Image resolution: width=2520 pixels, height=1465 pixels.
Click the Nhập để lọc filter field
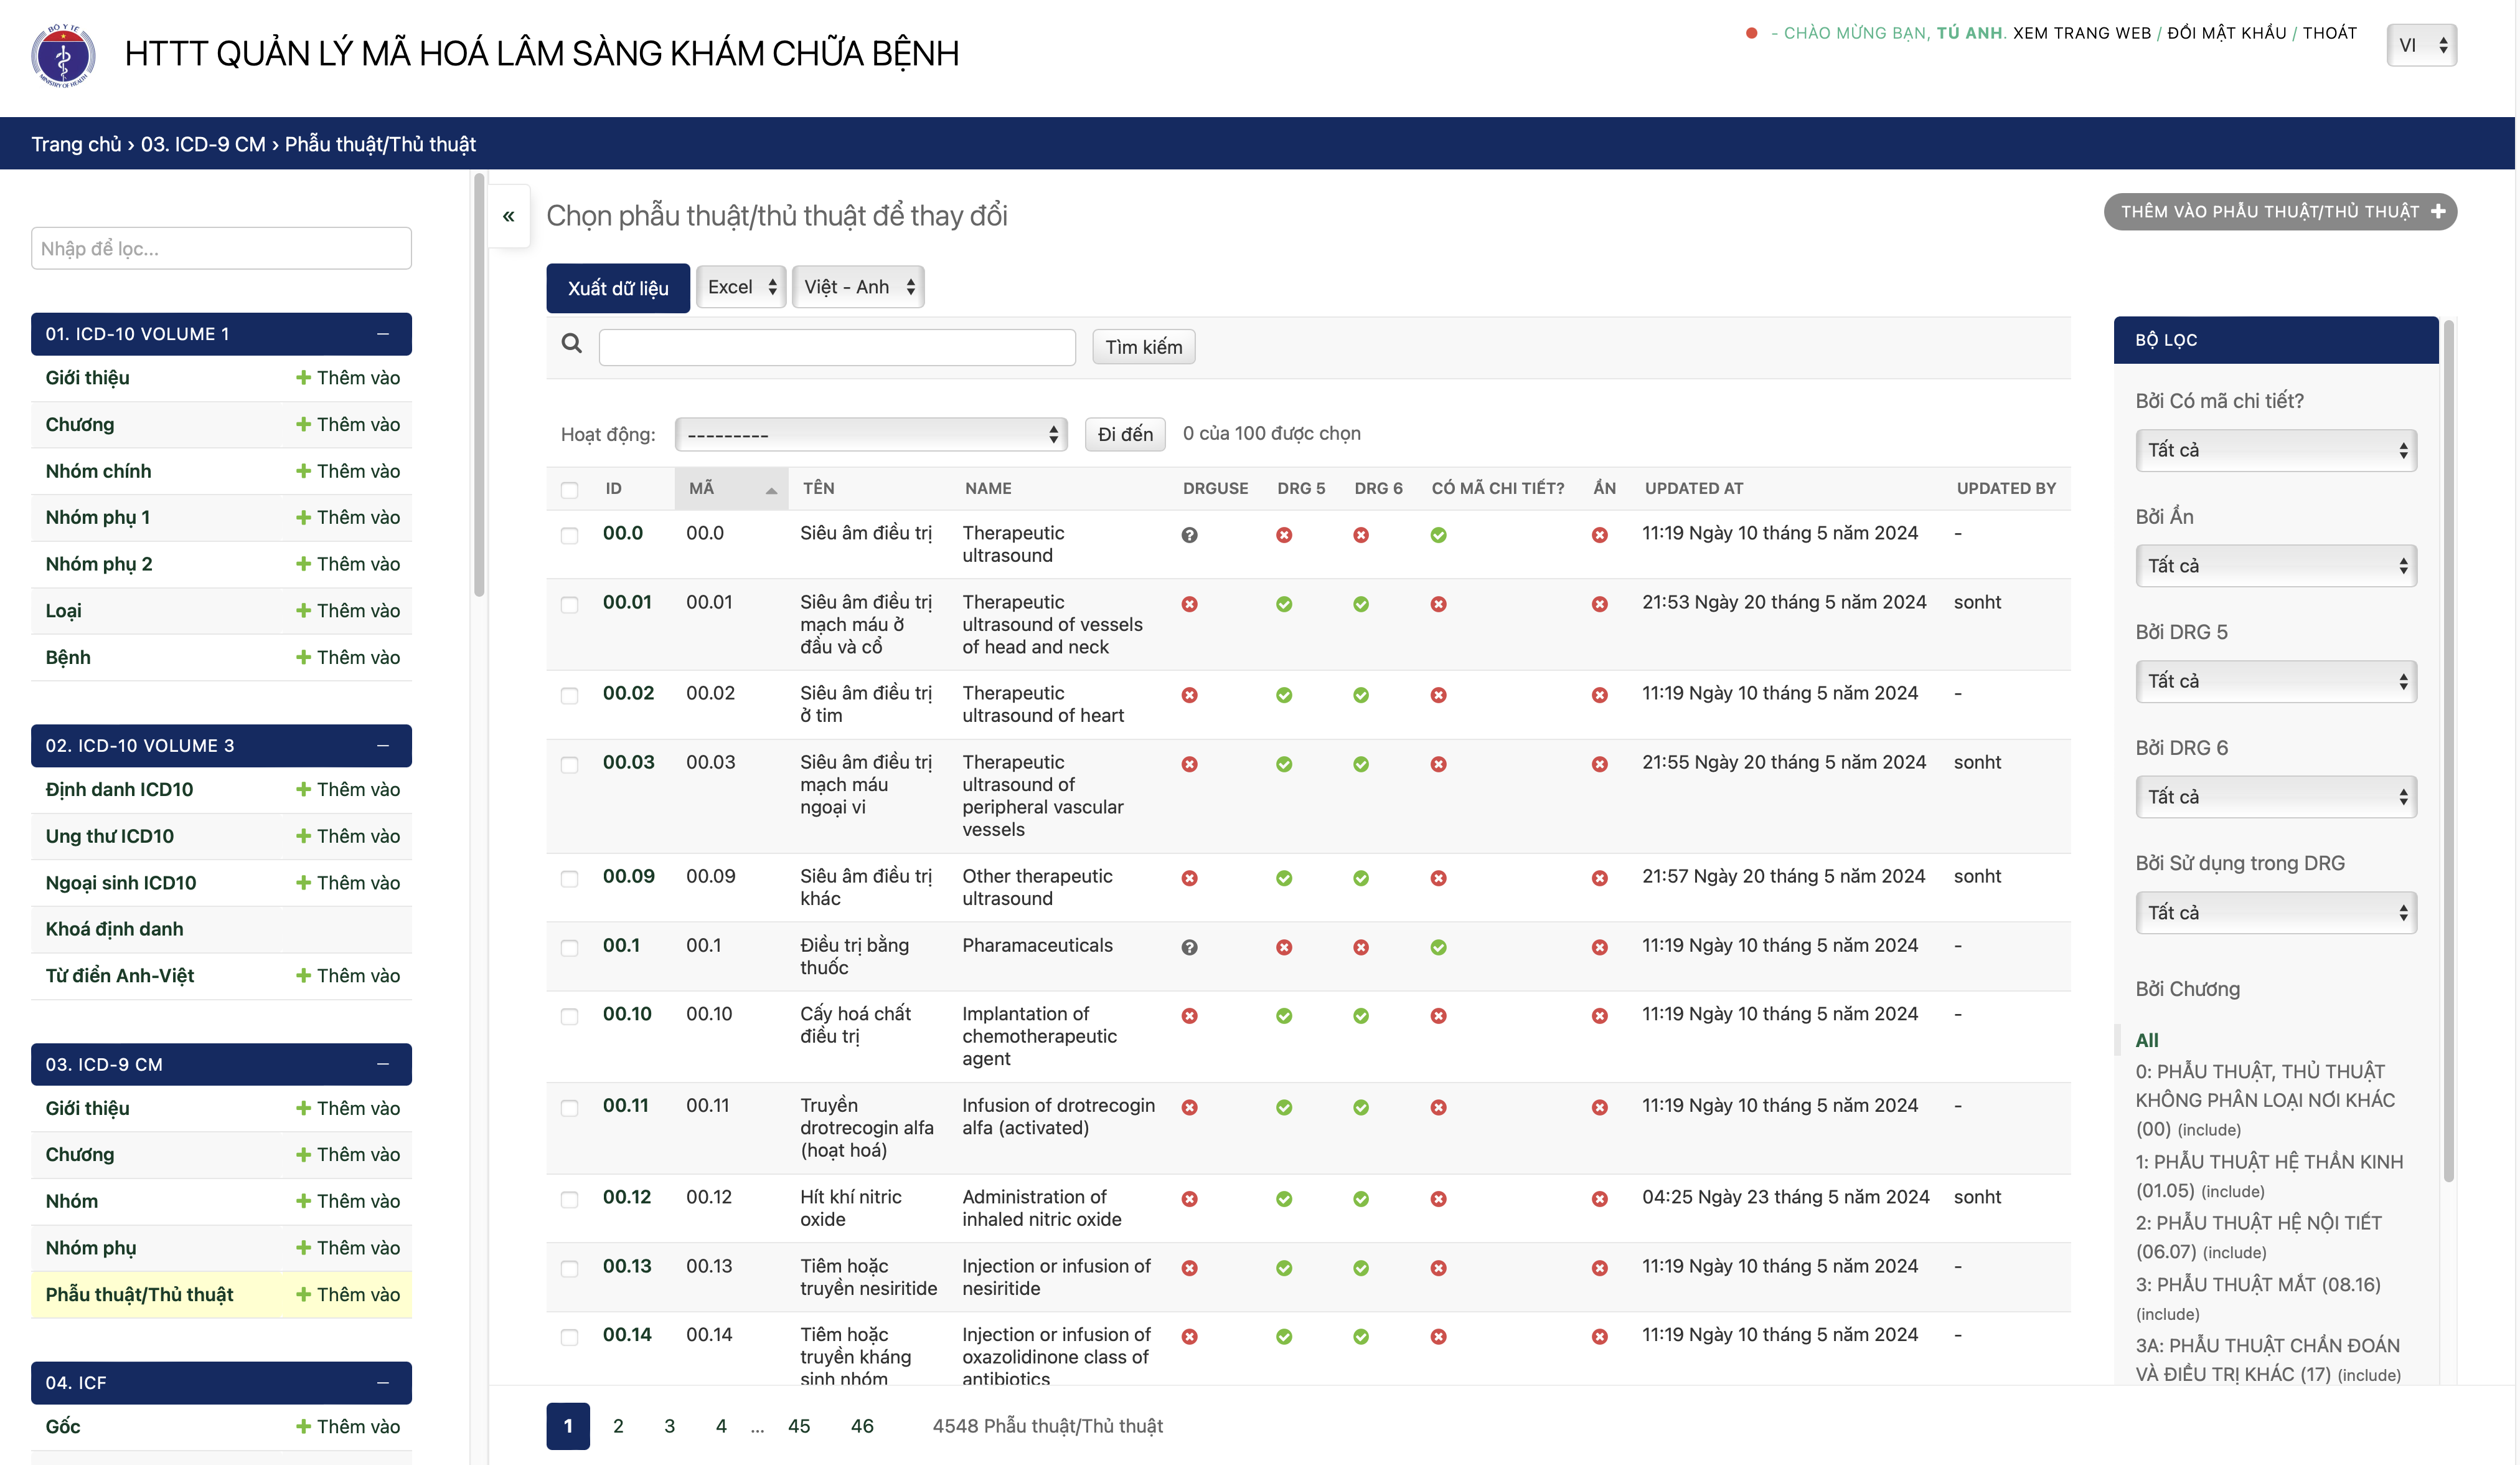tap(221, 248)
